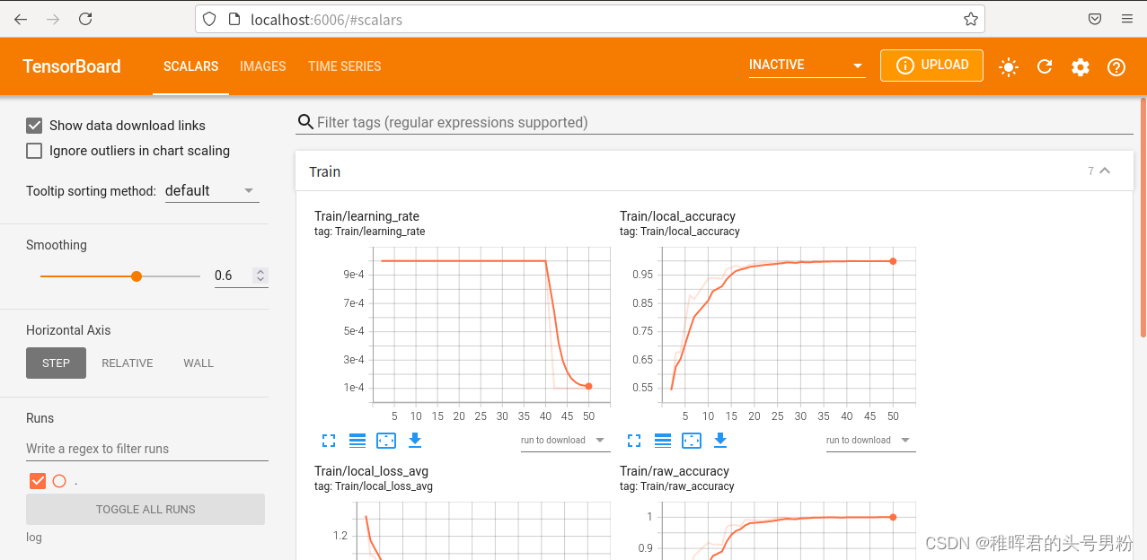Reload the page with browser refresh icon
This screenshot has height=560, width=1147.
[85, 19]
